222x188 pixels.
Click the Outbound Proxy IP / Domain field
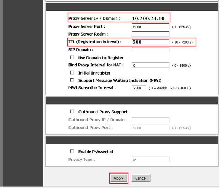(150, 120)
